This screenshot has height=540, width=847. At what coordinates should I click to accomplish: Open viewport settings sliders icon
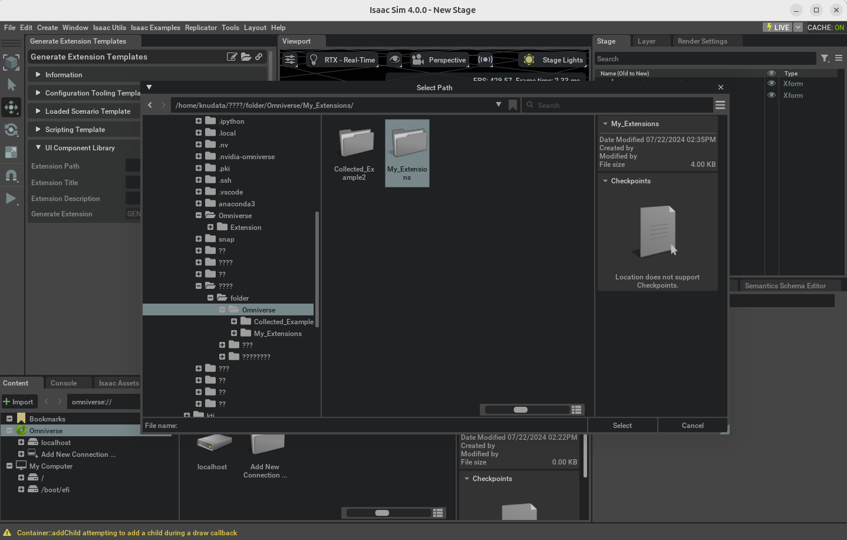coord(290,60)
